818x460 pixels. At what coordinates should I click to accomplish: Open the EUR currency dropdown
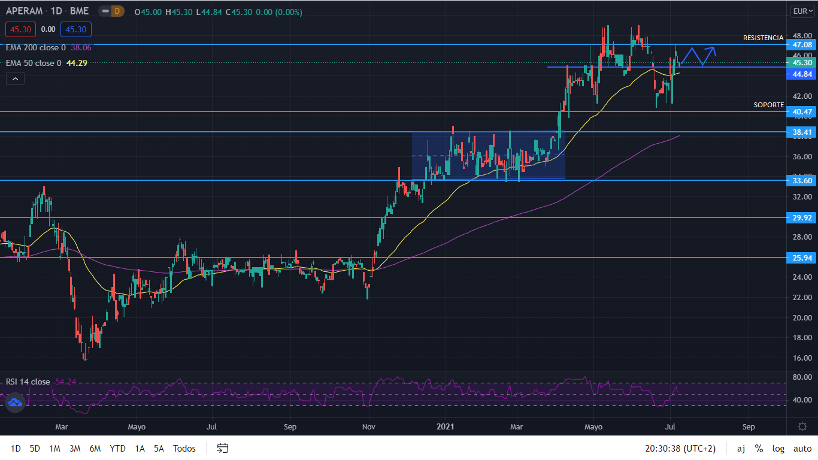pos(801,11)
